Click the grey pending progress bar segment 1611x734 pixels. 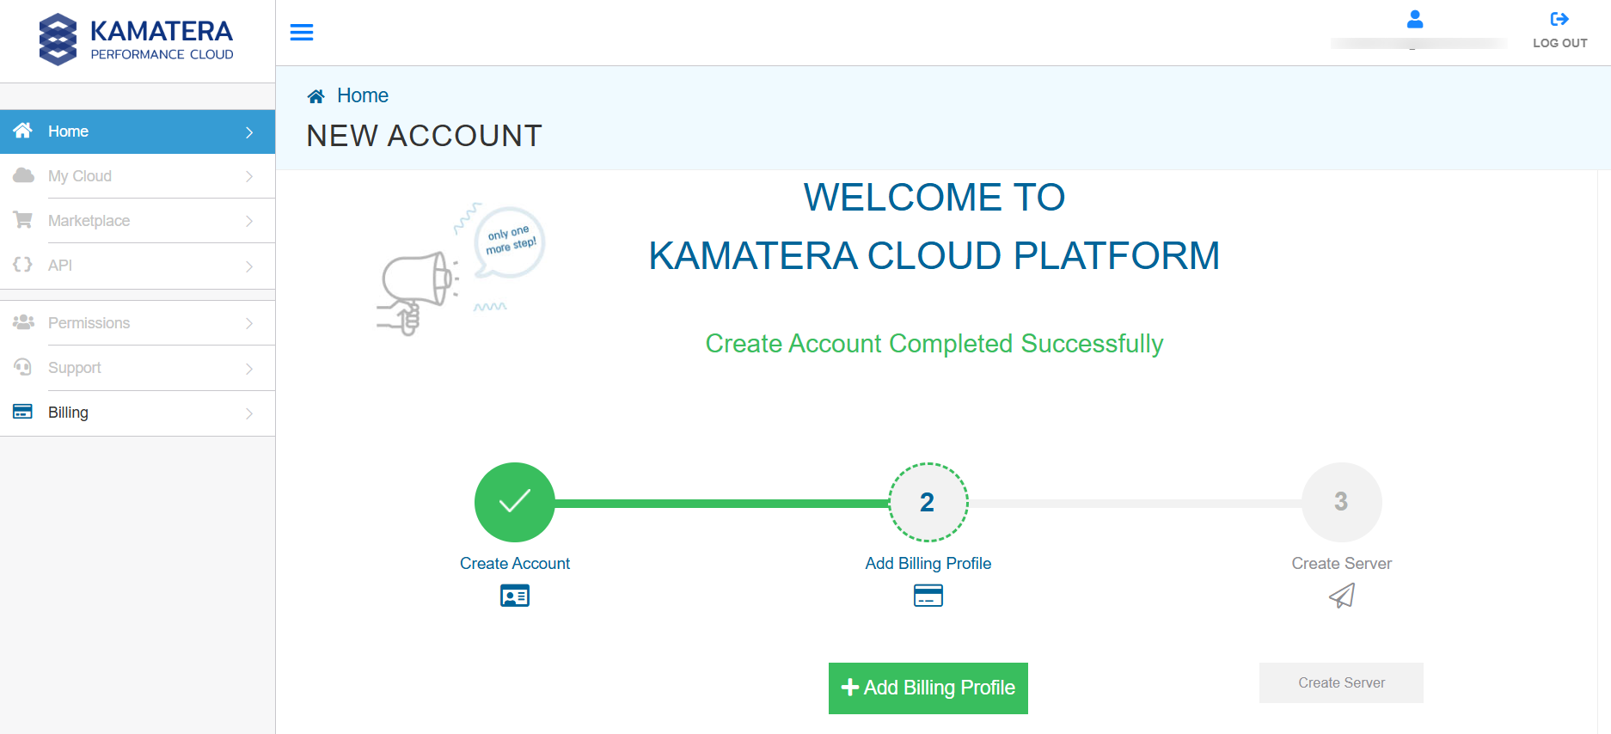pyautogui.click(x=1135, y=504)
